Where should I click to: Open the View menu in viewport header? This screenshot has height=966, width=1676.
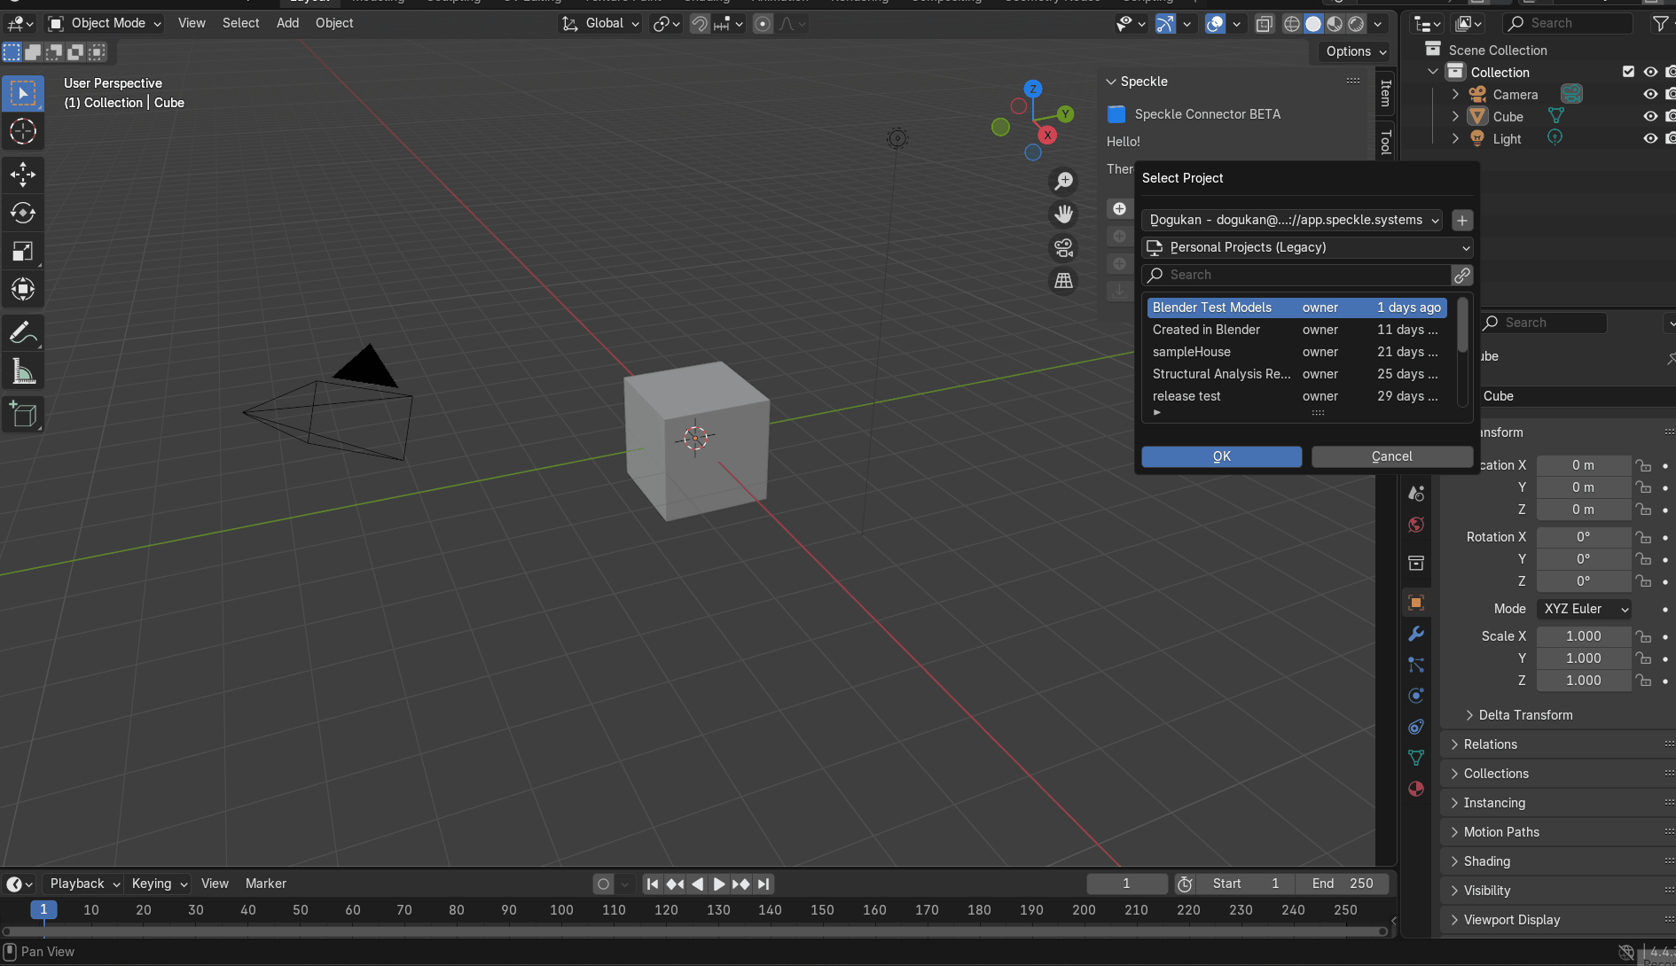point(192,23)
